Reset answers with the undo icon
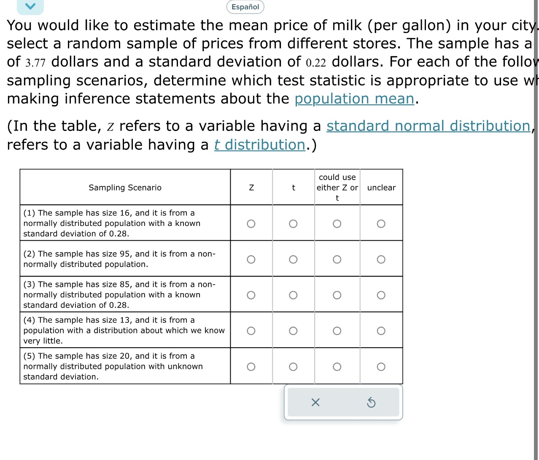 pyautogui.click(x=371, y=403)
